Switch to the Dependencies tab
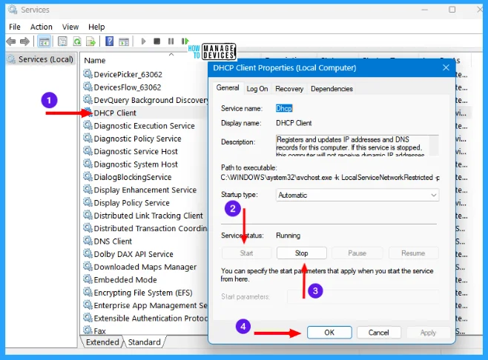 332,89
